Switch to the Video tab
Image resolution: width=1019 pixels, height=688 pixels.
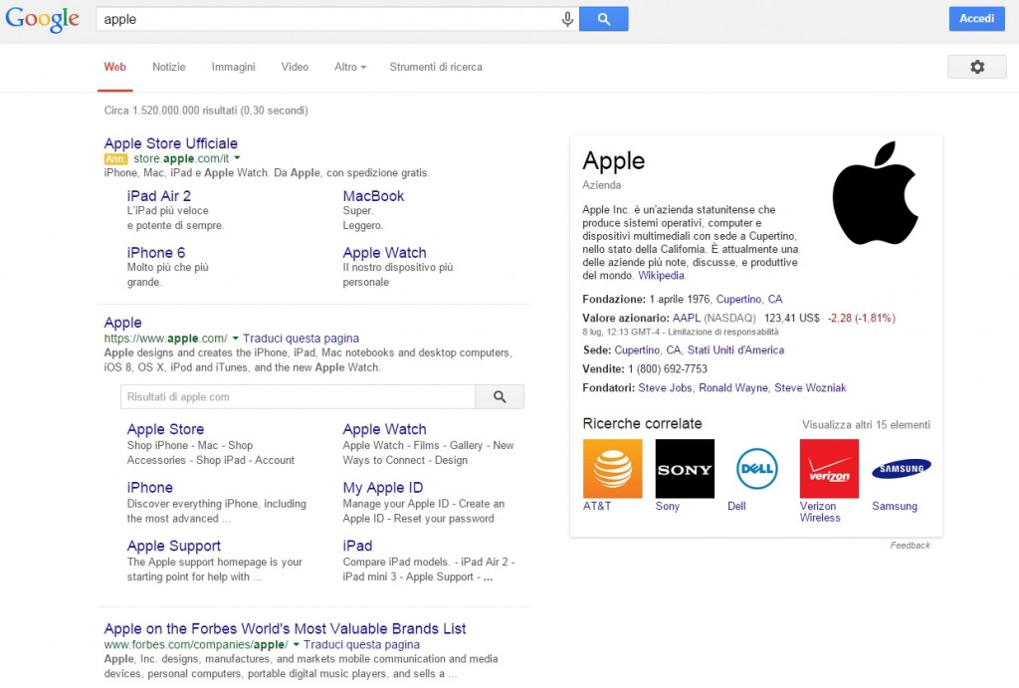295,67
